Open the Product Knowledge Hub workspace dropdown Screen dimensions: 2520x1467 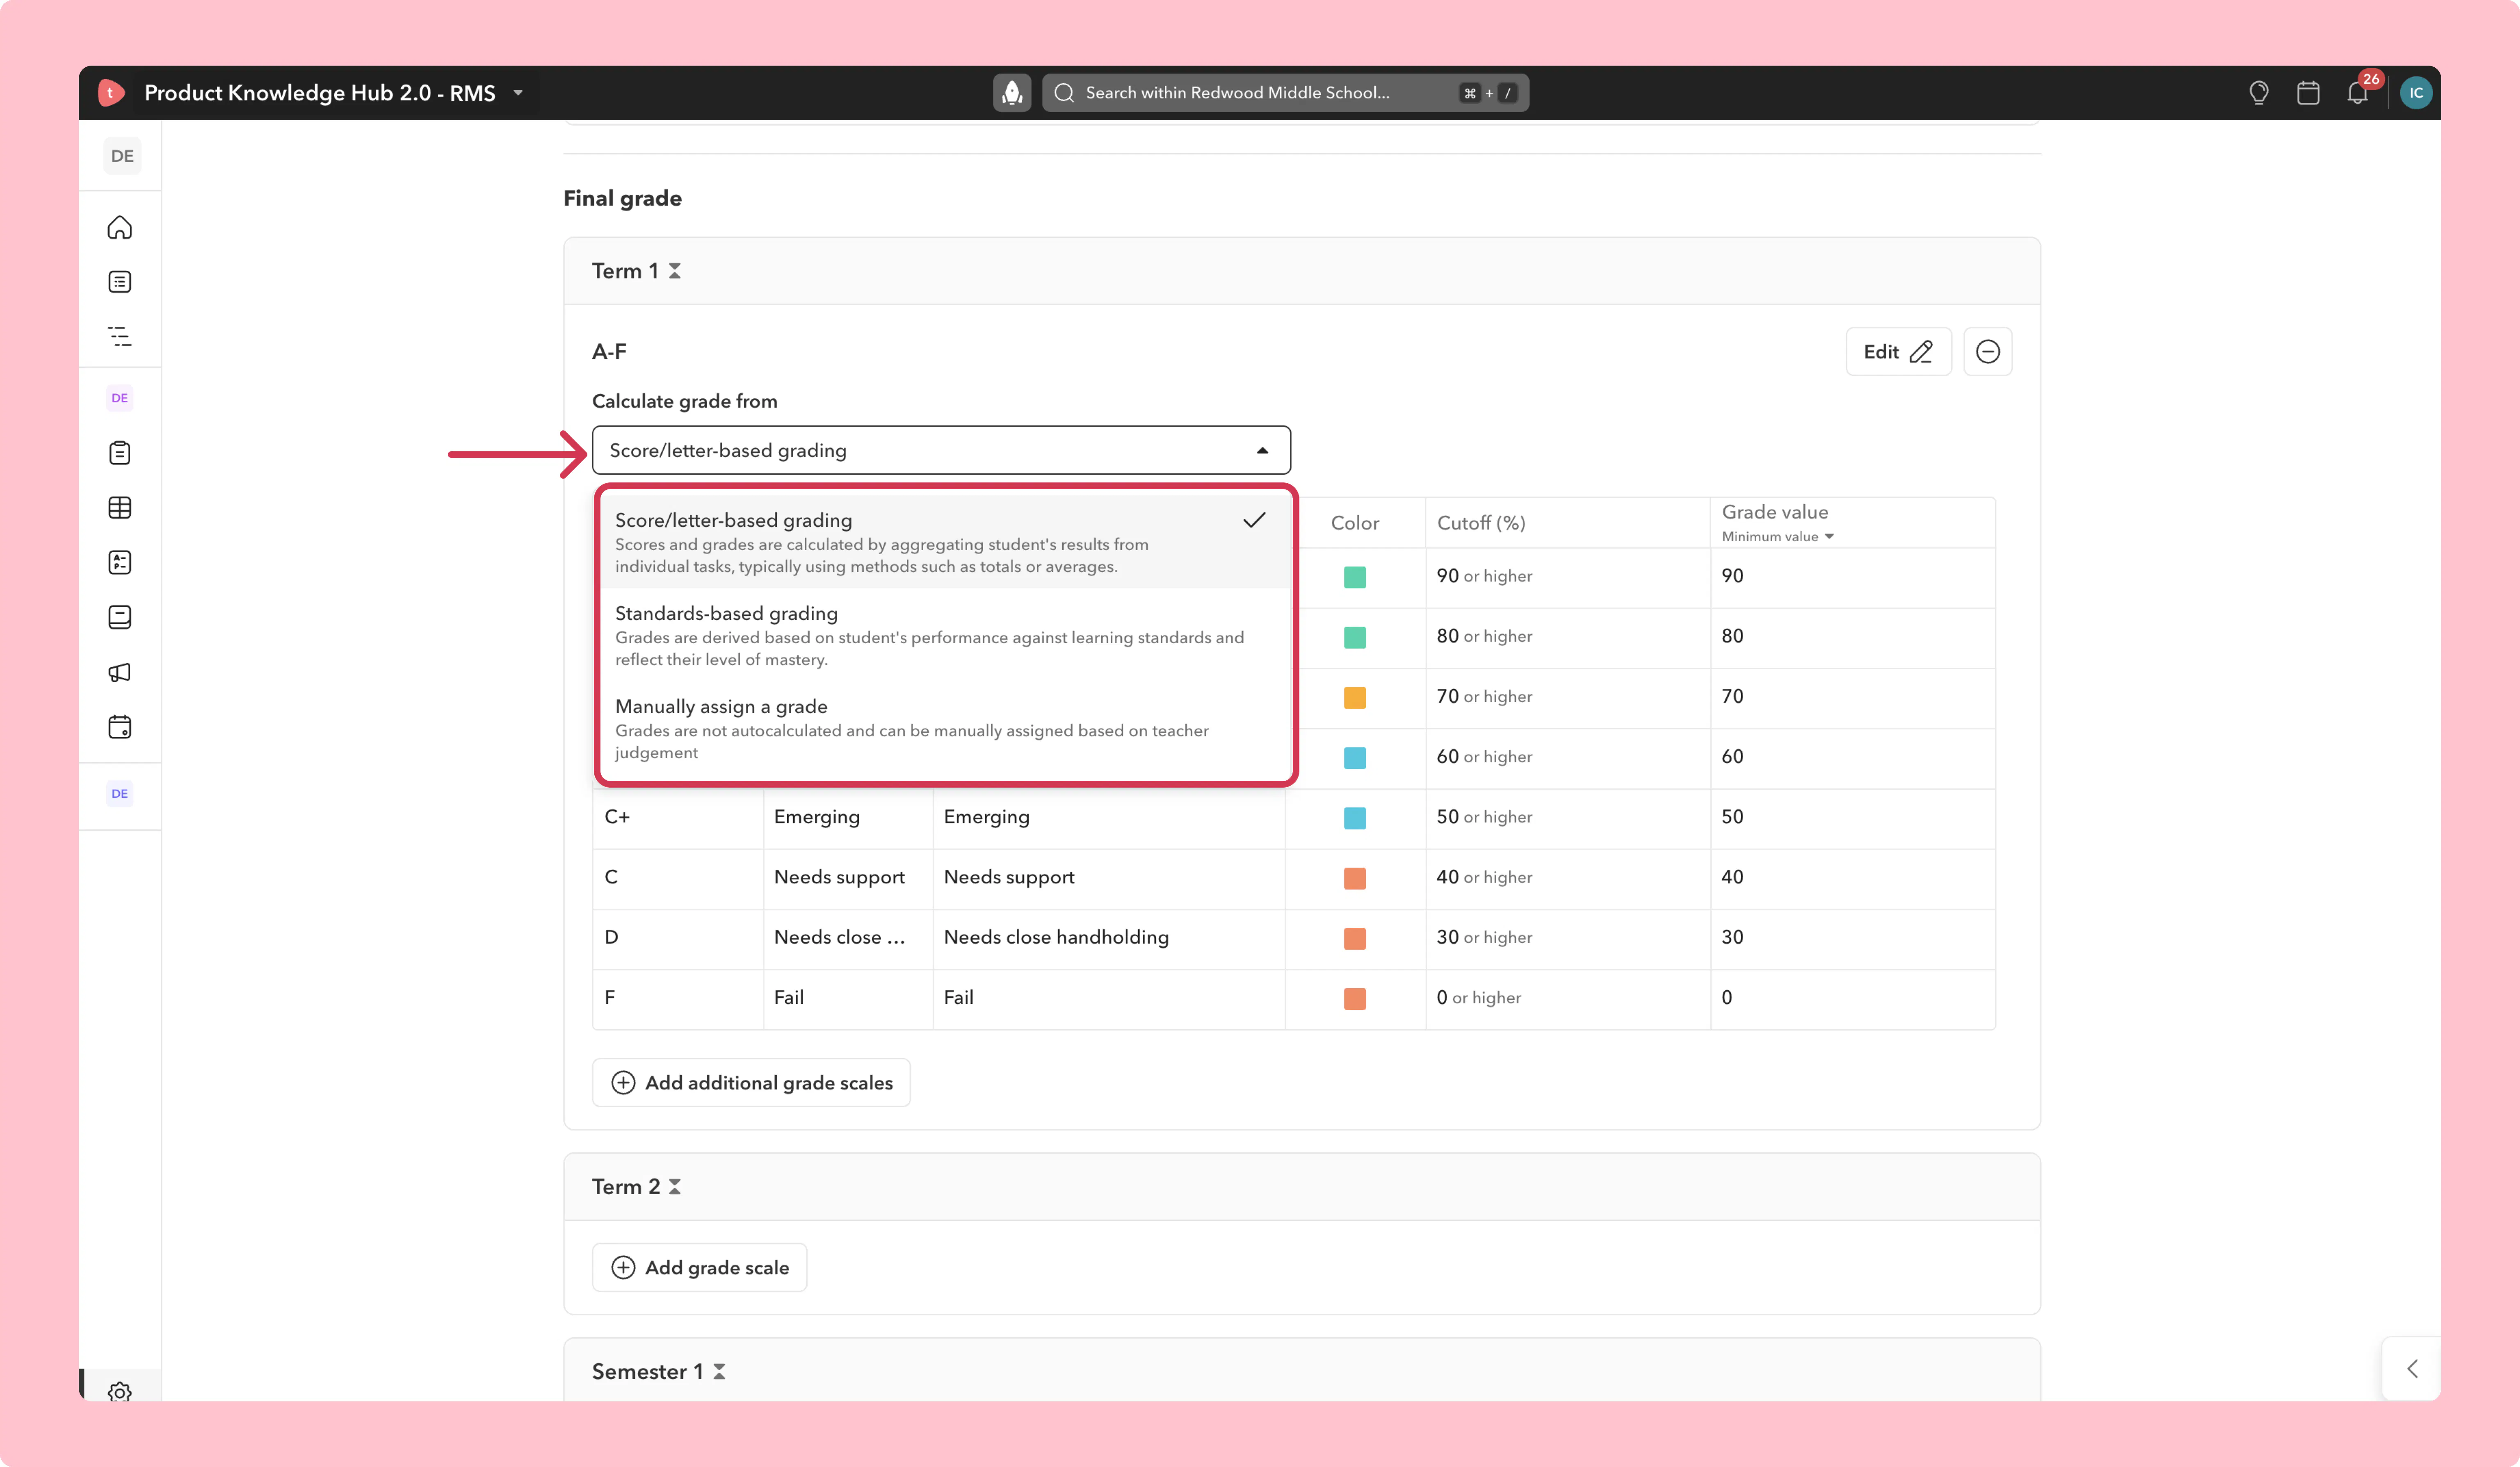pyautogui.click(x=518, y=93)
